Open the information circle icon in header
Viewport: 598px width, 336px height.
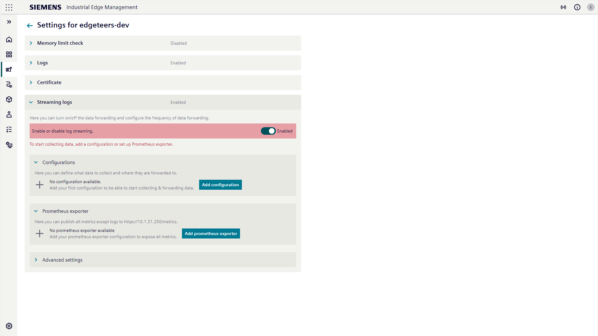tap(577, 7)
